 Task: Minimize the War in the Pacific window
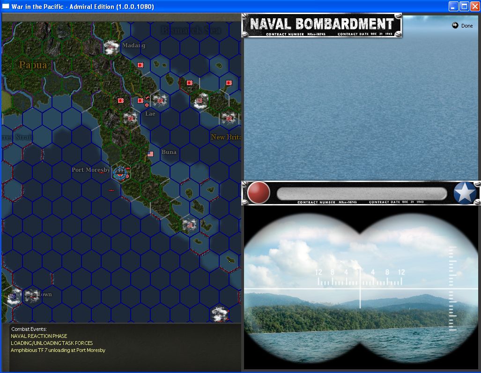pos(453,7)
